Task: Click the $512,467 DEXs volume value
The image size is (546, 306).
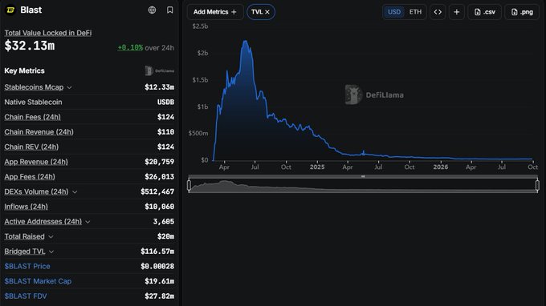Action: coord(157,191)
